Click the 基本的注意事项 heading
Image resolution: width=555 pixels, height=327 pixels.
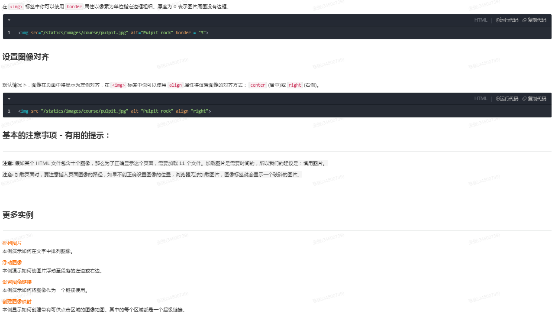[x=57, y=136]
